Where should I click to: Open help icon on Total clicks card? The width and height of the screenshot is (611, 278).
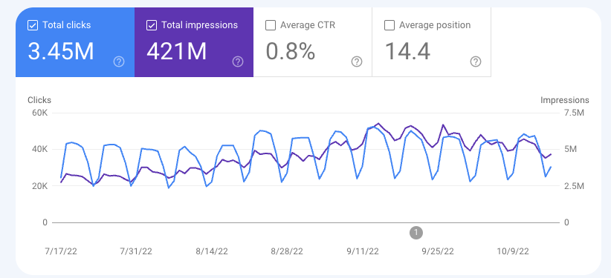[x=119, y=62]
